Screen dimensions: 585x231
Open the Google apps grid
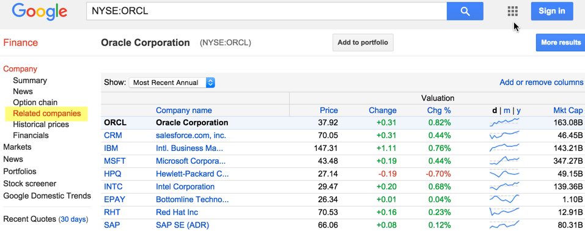point(513,11)
